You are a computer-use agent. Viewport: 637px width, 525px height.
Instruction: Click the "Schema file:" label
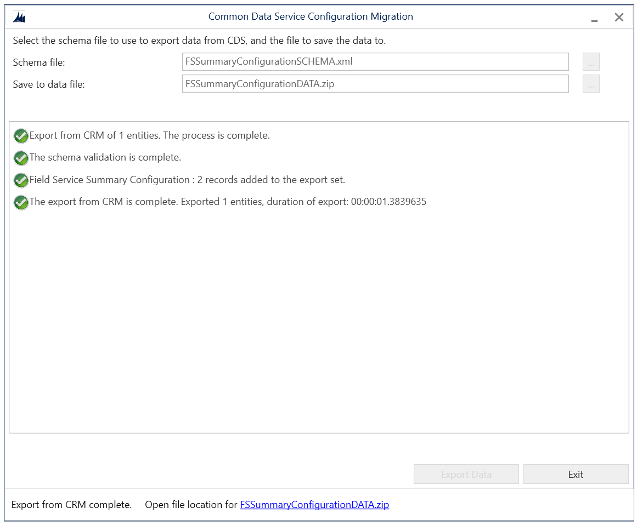[39, 62]
